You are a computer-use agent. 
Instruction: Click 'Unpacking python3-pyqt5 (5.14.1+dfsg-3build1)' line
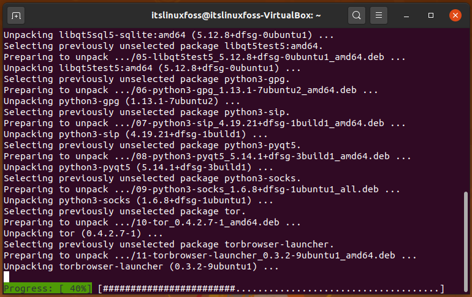tap(138, 167)
